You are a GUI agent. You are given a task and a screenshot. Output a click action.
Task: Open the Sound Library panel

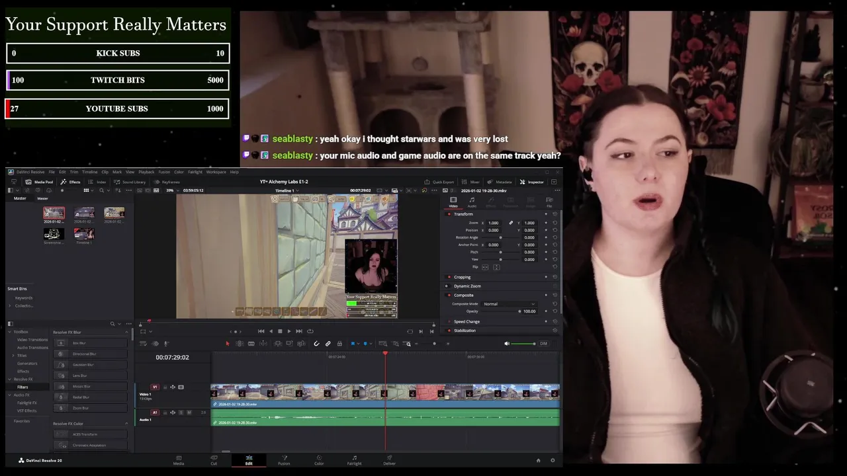point(129,182)
